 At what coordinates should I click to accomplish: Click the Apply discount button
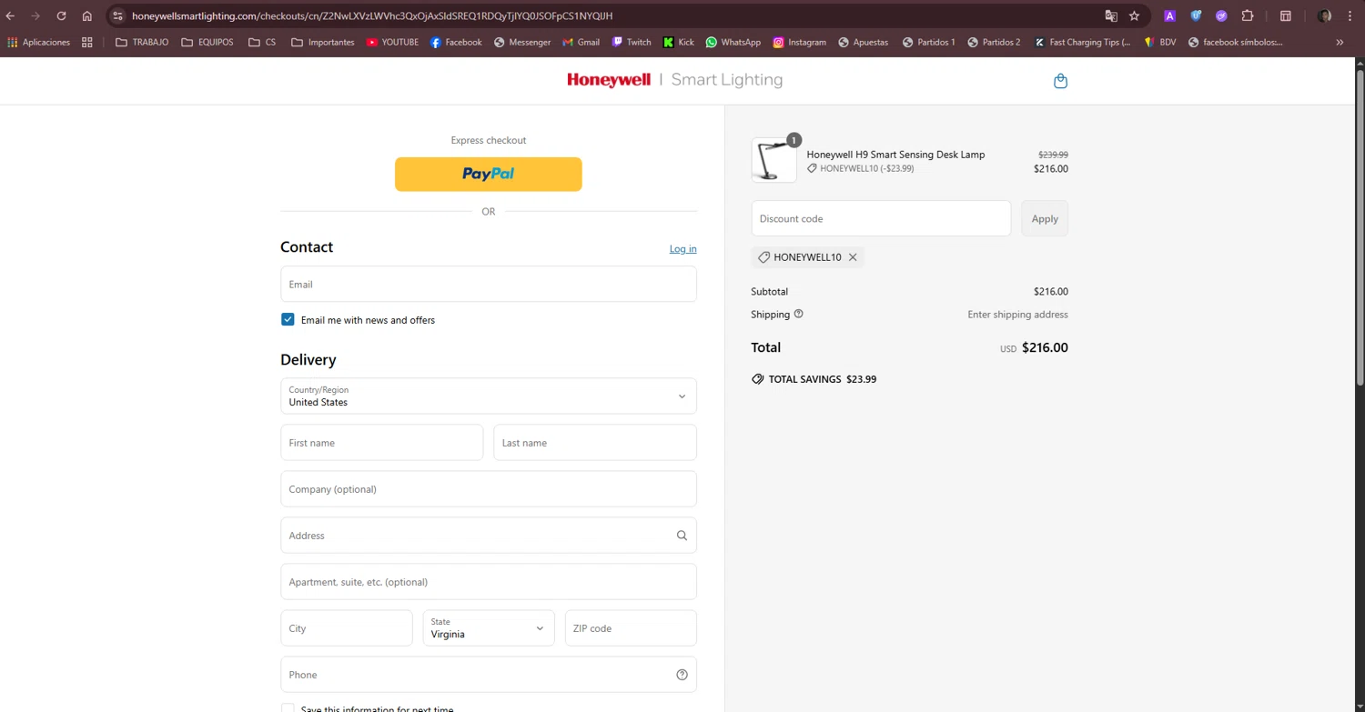tap(1045, 218)
